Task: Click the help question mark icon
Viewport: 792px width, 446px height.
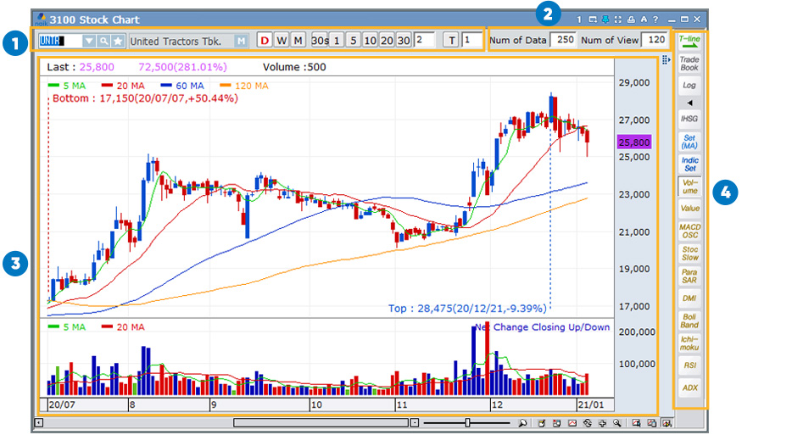Action: coord(655,19)
